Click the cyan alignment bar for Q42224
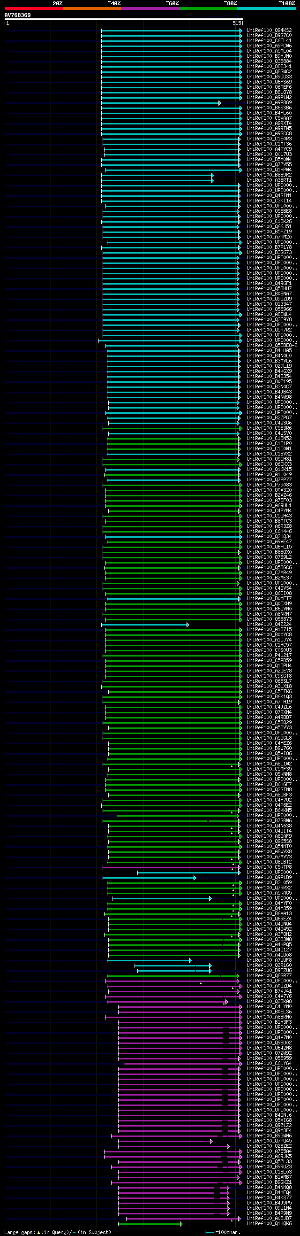Image resolution: width=300 pixels, height=1236 pixels. point(145,625)
